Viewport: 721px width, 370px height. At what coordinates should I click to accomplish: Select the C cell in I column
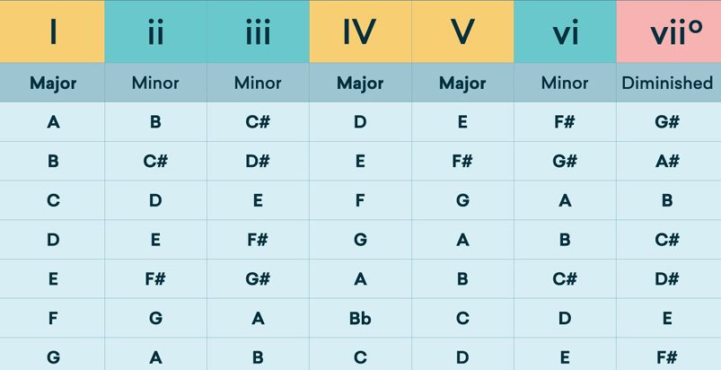pos(52,200)
